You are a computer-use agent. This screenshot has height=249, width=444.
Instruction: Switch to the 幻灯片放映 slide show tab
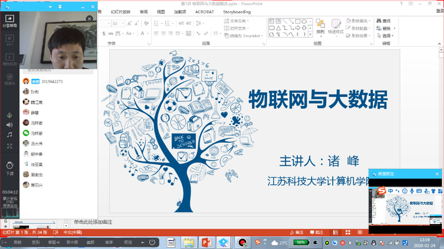click(x=122, y=11)
